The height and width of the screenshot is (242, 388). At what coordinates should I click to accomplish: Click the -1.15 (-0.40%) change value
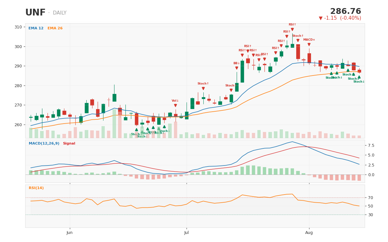click(x=343, y=18)
